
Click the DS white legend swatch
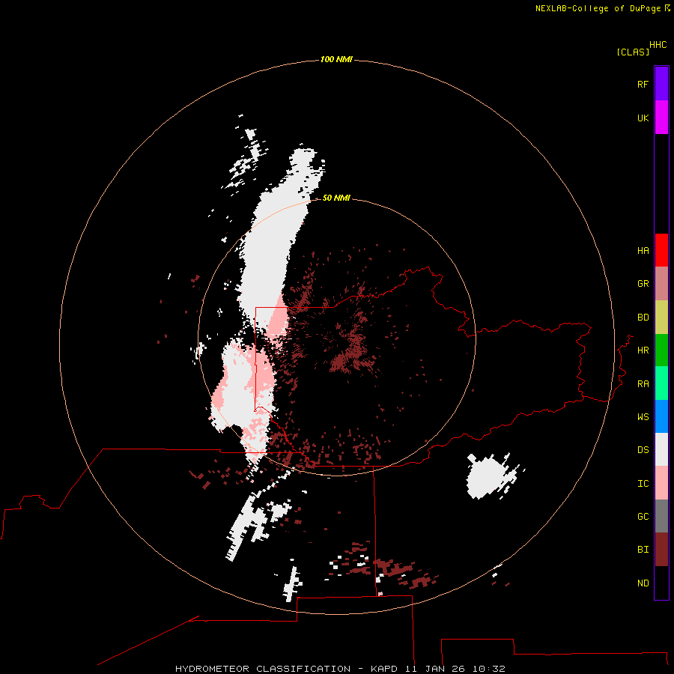point(661,449)
